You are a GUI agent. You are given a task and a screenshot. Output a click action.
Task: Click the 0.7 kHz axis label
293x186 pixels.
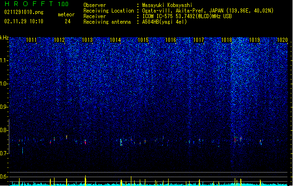click(4, 153)
